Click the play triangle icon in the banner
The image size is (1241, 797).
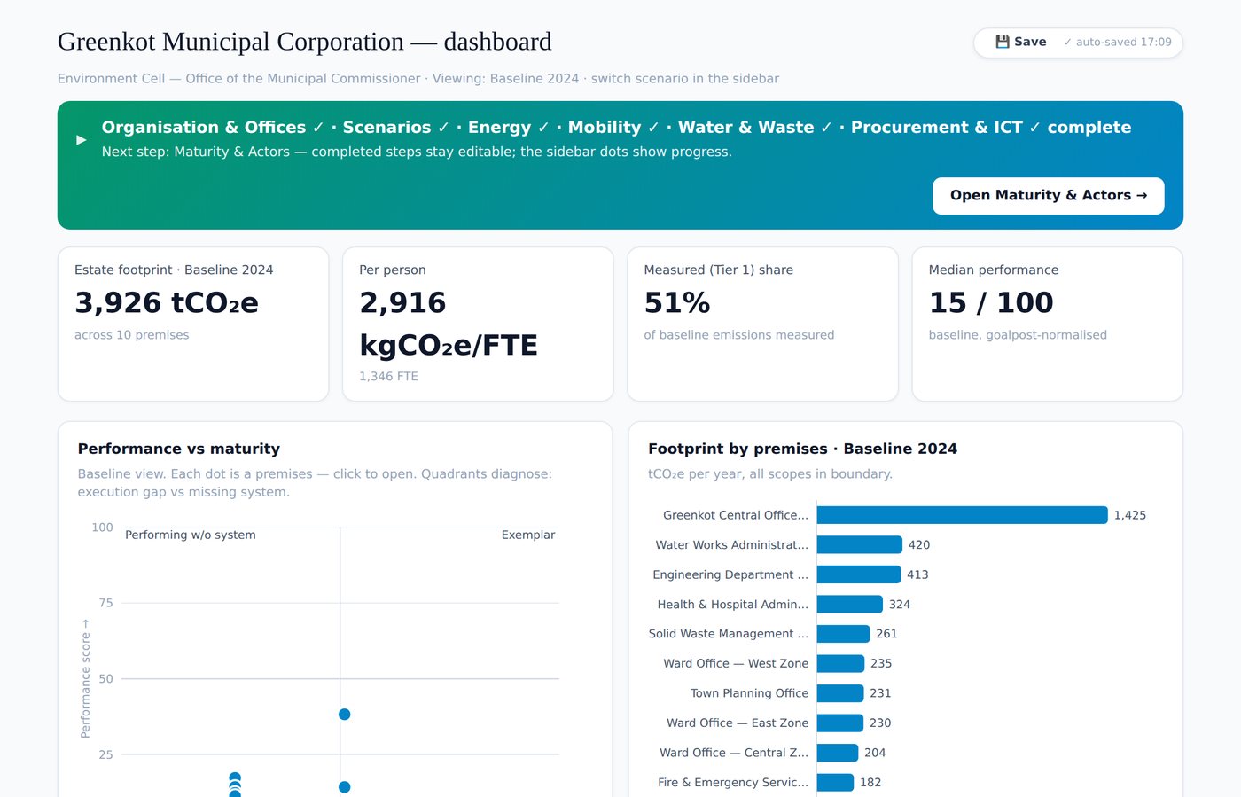click(x=82, y=139)
